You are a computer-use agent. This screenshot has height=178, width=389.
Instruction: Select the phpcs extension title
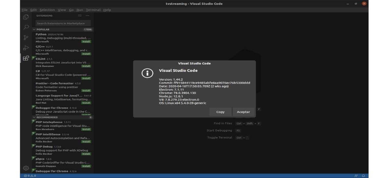coord(40,159)
